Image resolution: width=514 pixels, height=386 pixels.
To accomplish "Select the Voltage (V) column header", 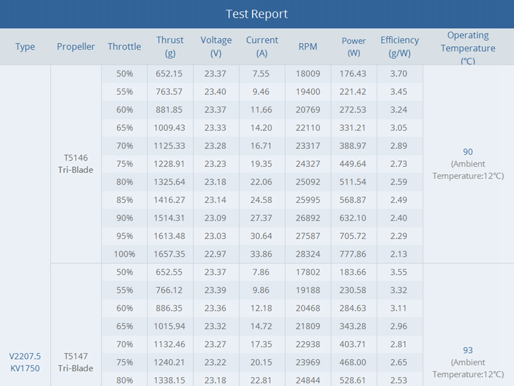I will [x=216, y=47].
